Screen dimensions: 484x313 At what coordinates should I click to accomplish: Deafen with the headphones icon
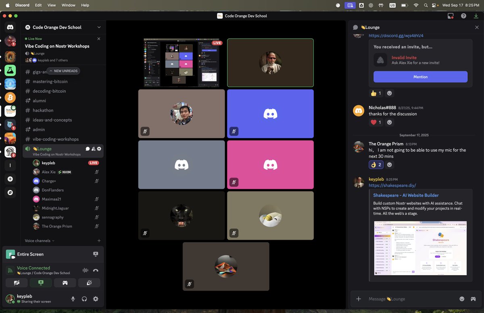tap(84, 299)
